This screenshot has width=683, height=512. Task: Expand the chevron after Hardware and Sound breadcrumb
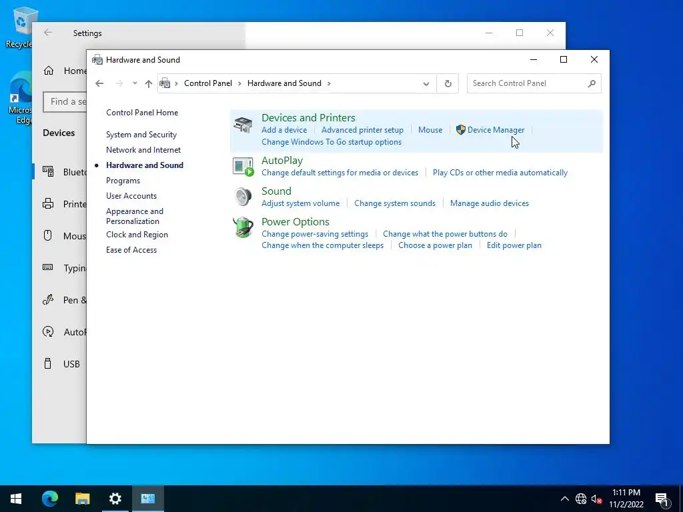pyautogui.click(x=329, y=83)
